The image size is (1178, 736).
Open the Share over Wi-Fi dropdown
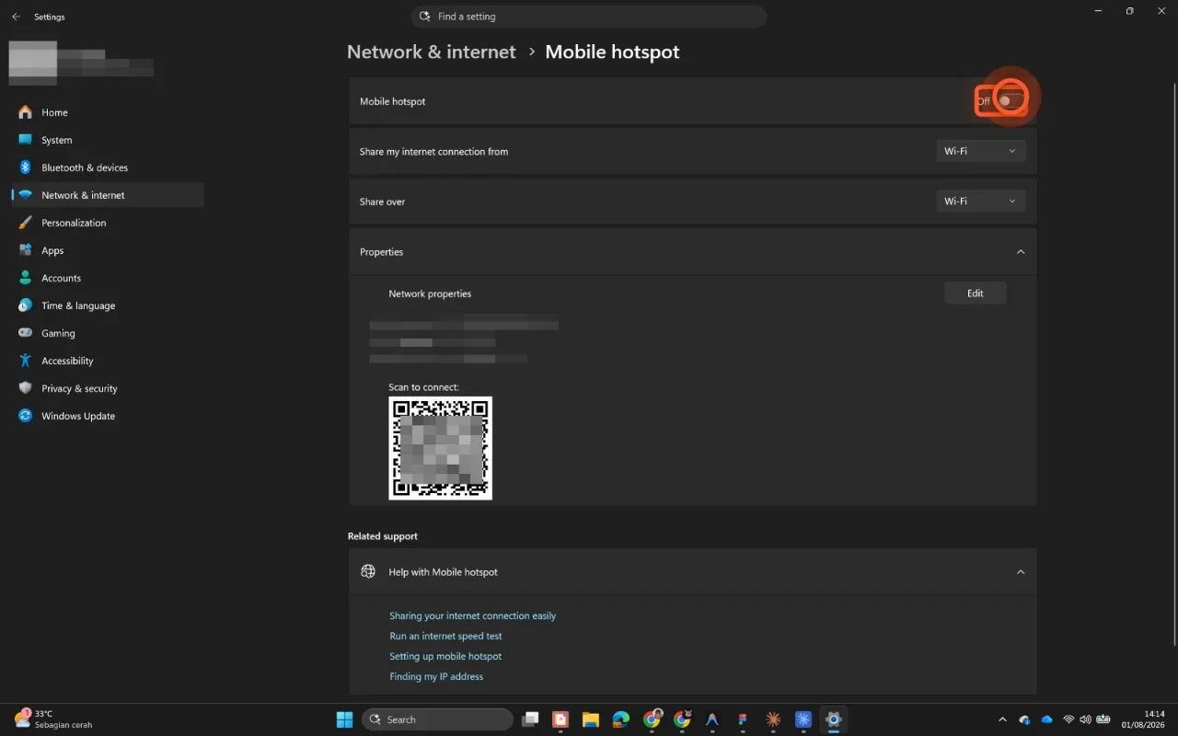[981, 201]
